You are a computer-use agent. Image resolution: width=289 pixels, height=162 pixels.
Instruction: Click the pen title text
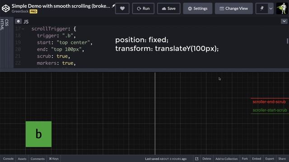tap(61, 6)
